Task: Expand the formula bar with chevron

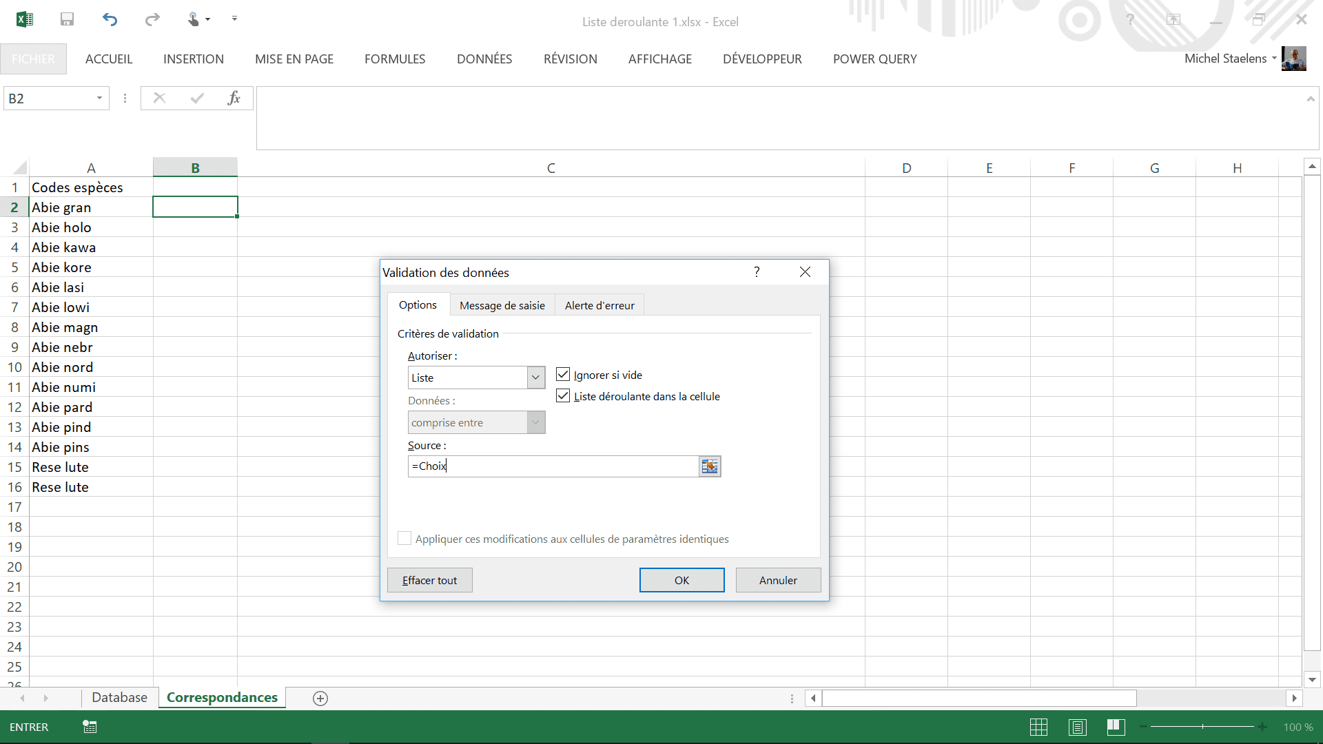Action: (1310, 99)
